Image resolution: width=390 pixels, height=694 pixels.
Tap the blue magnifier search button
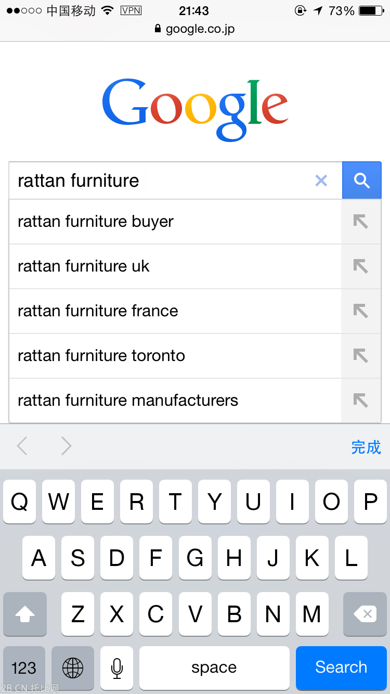tap(361, 181)
